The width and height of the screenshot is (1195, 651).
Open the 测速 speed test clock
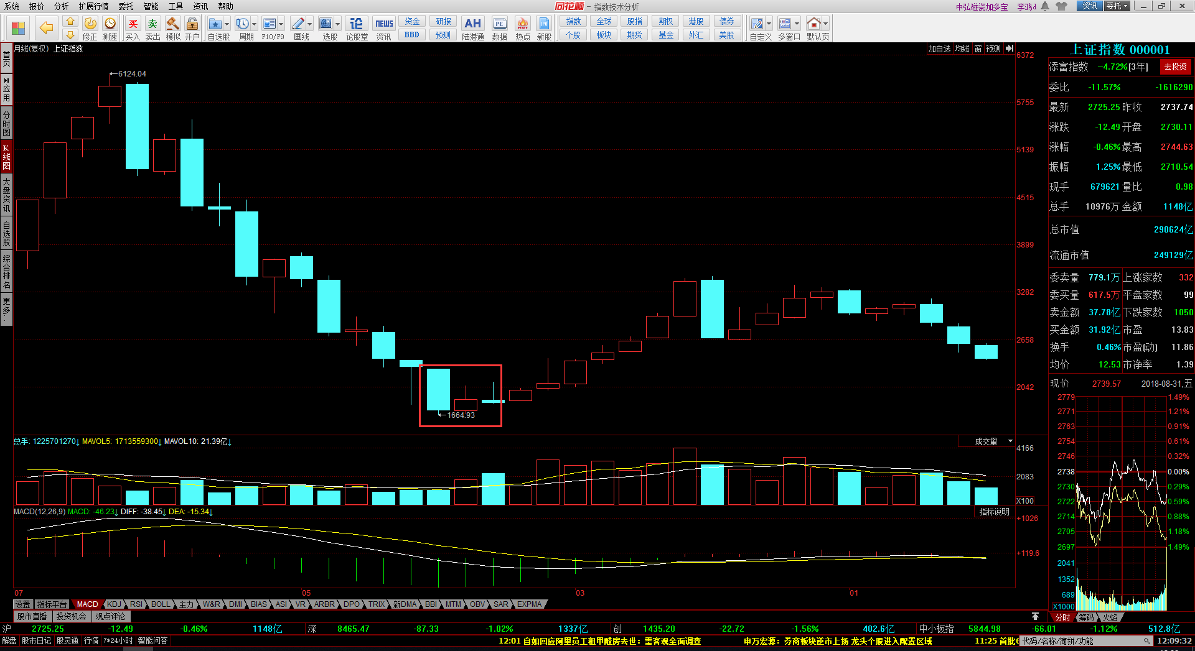pos(110,29)
